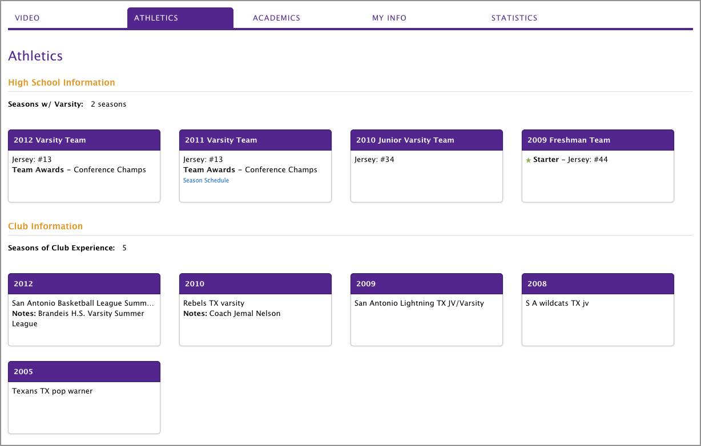The width and height of the screenshot is (701, 446).
Task: Click 'Jersey: #34' text
Action: (374, 160)
